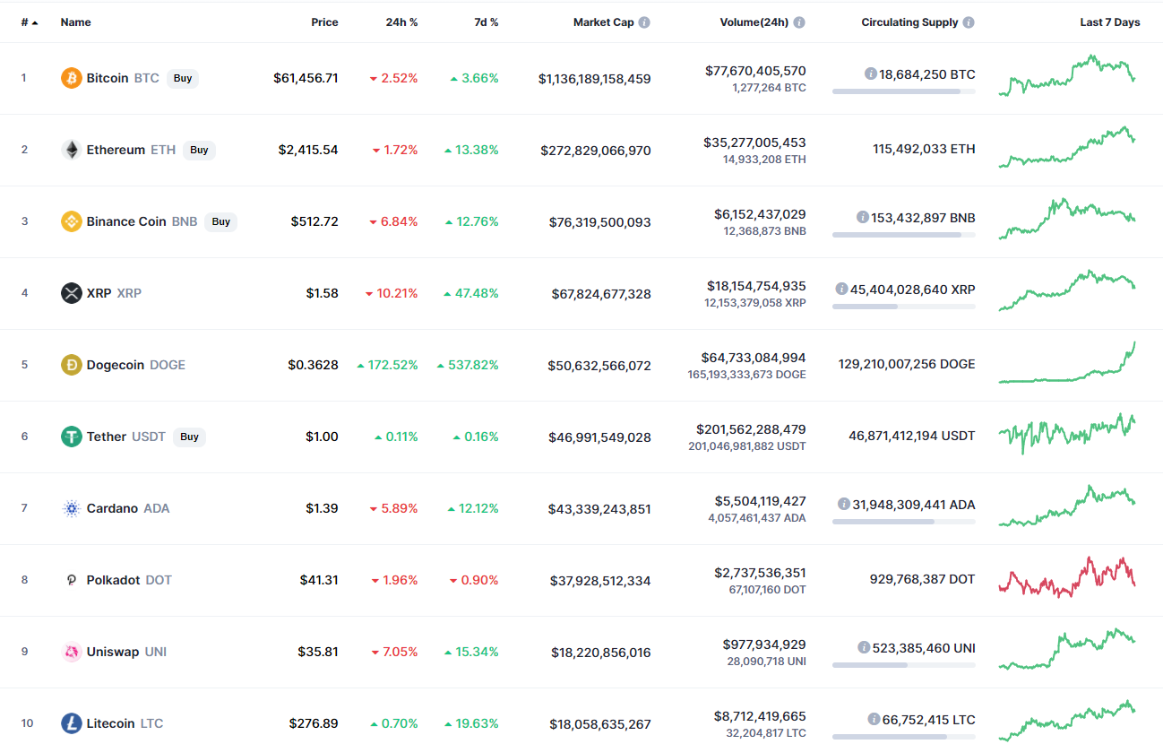
Task: Click the Binance Coin logo icon
Action: (71, 221)
